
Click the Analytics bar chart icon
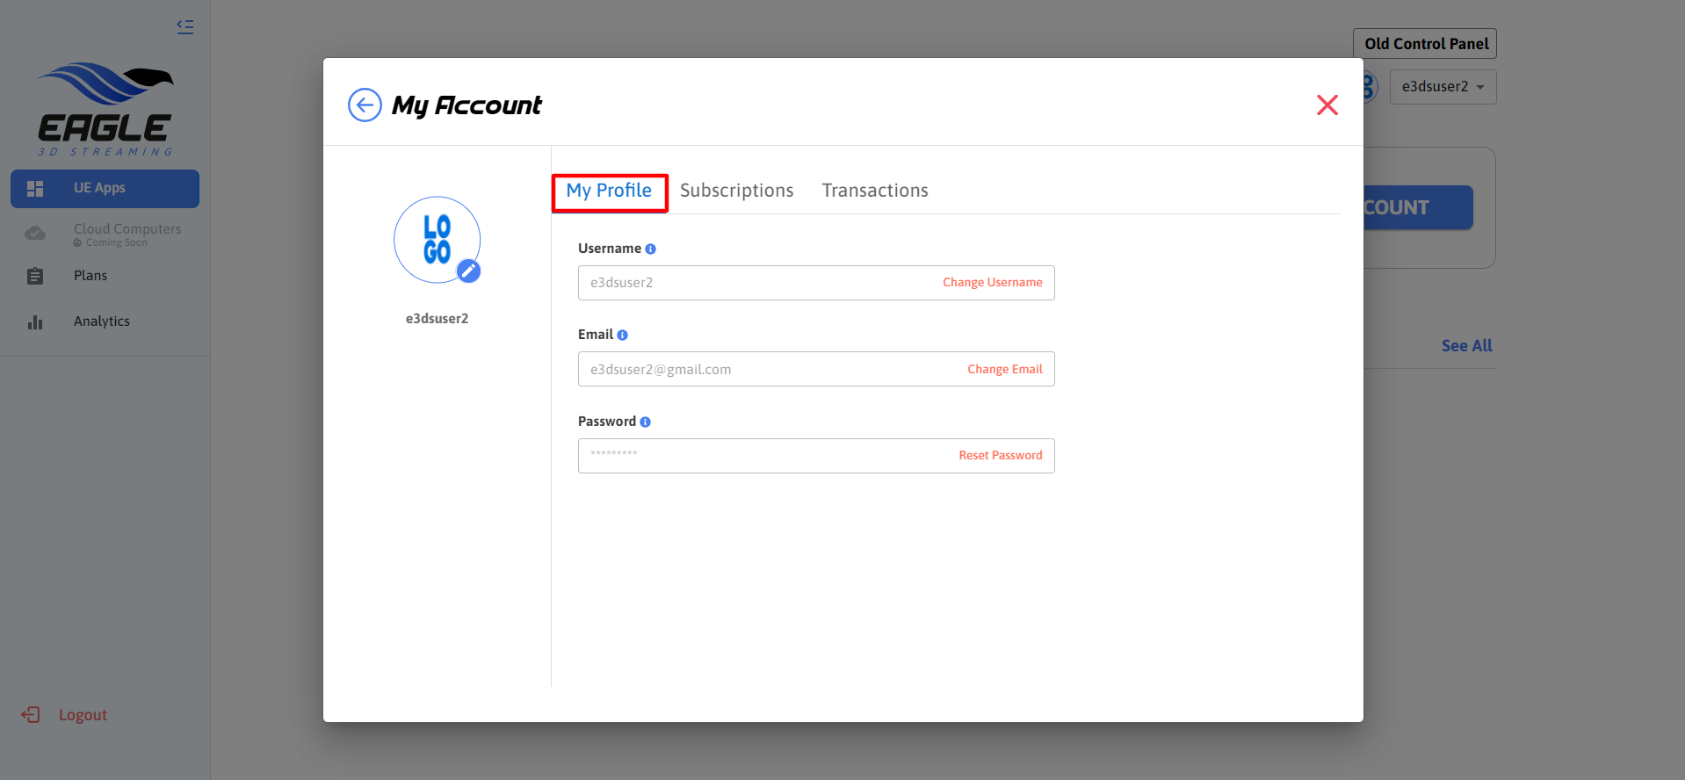click(35, 322)
